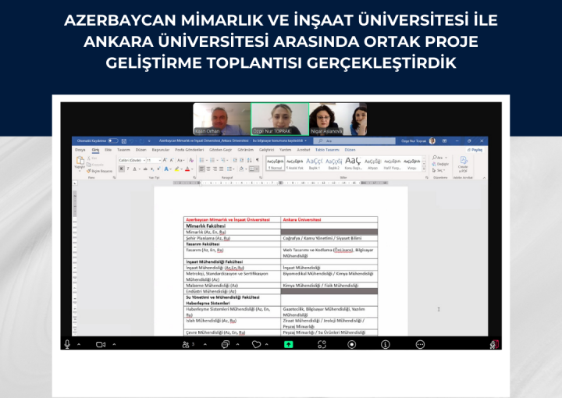Toggle bold formatting with the K button

pos(122,169)
